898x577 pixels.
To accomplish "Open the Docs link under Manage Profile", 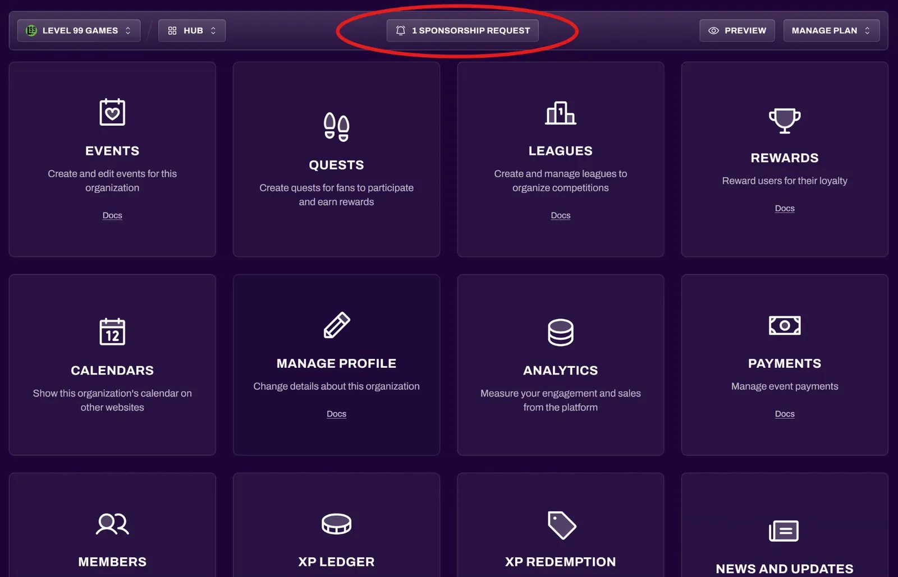I will [x=336, y=414].
